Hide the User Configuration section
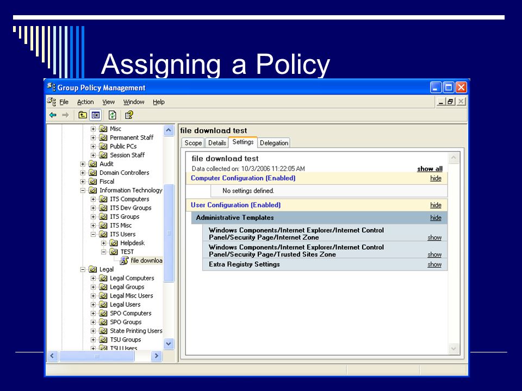The image size is (522, 391). tap(436, 205)
